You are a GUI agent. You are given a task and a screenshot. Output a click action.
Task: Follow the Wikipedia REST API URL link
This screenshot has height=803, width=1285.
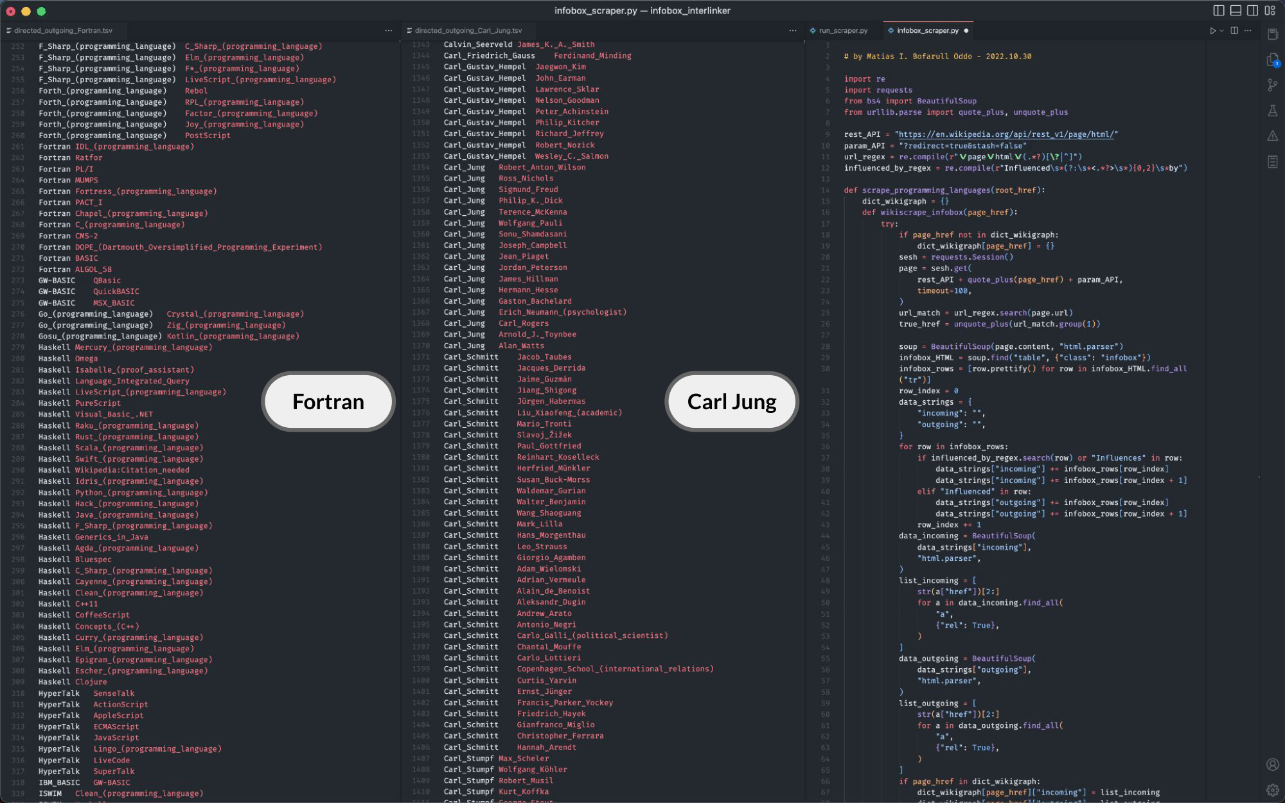click(x=1006, y=134)
